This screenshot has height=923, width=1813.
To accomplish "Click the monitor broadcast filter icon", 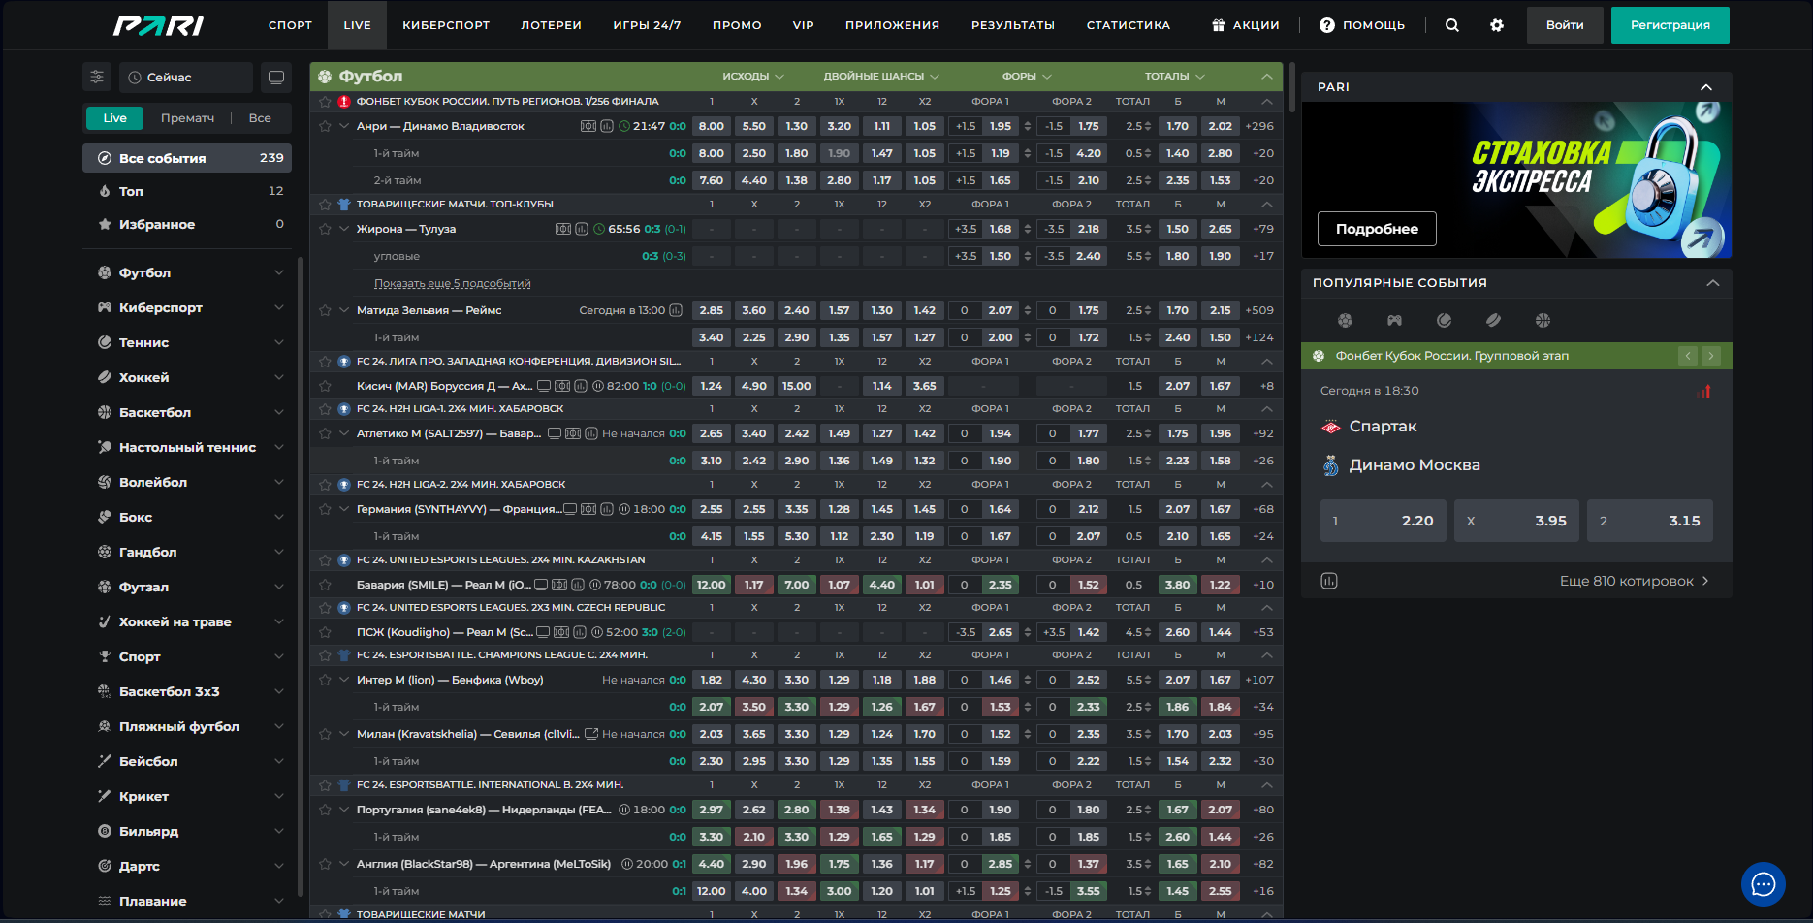I will [276, 77].
